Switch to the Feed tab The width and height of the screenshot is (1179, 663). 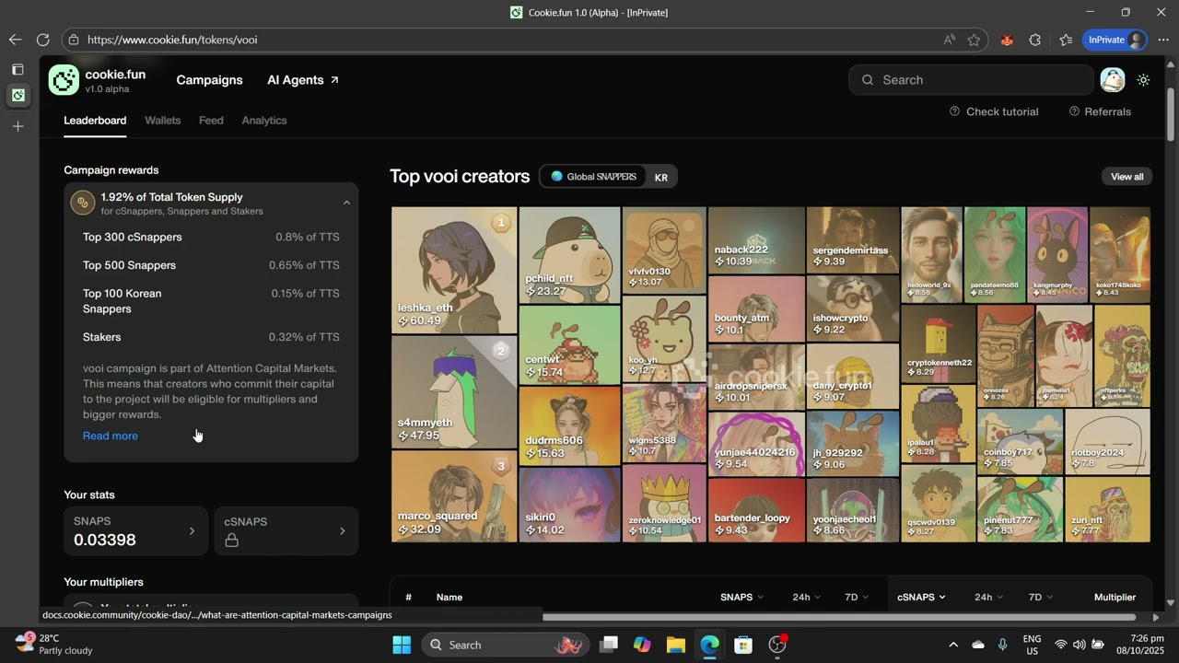(x=211, y=121)
